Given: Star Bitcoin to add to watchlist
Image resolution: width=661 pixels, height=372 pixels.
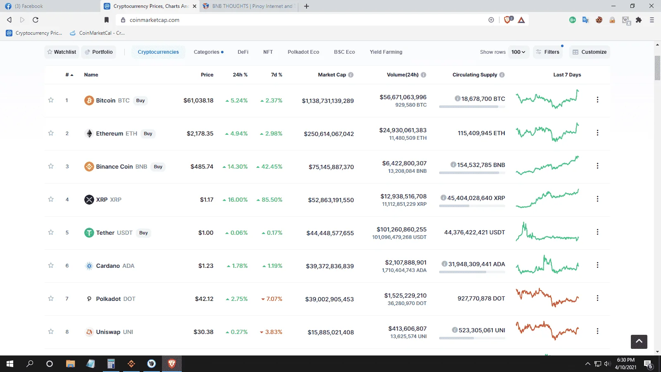Looking at the screenshot, I should tap(51, 100).
